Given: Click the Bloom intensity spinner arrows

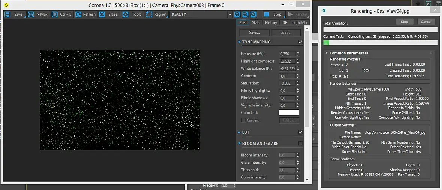Looking at the screenshot, I should [298, 155].
